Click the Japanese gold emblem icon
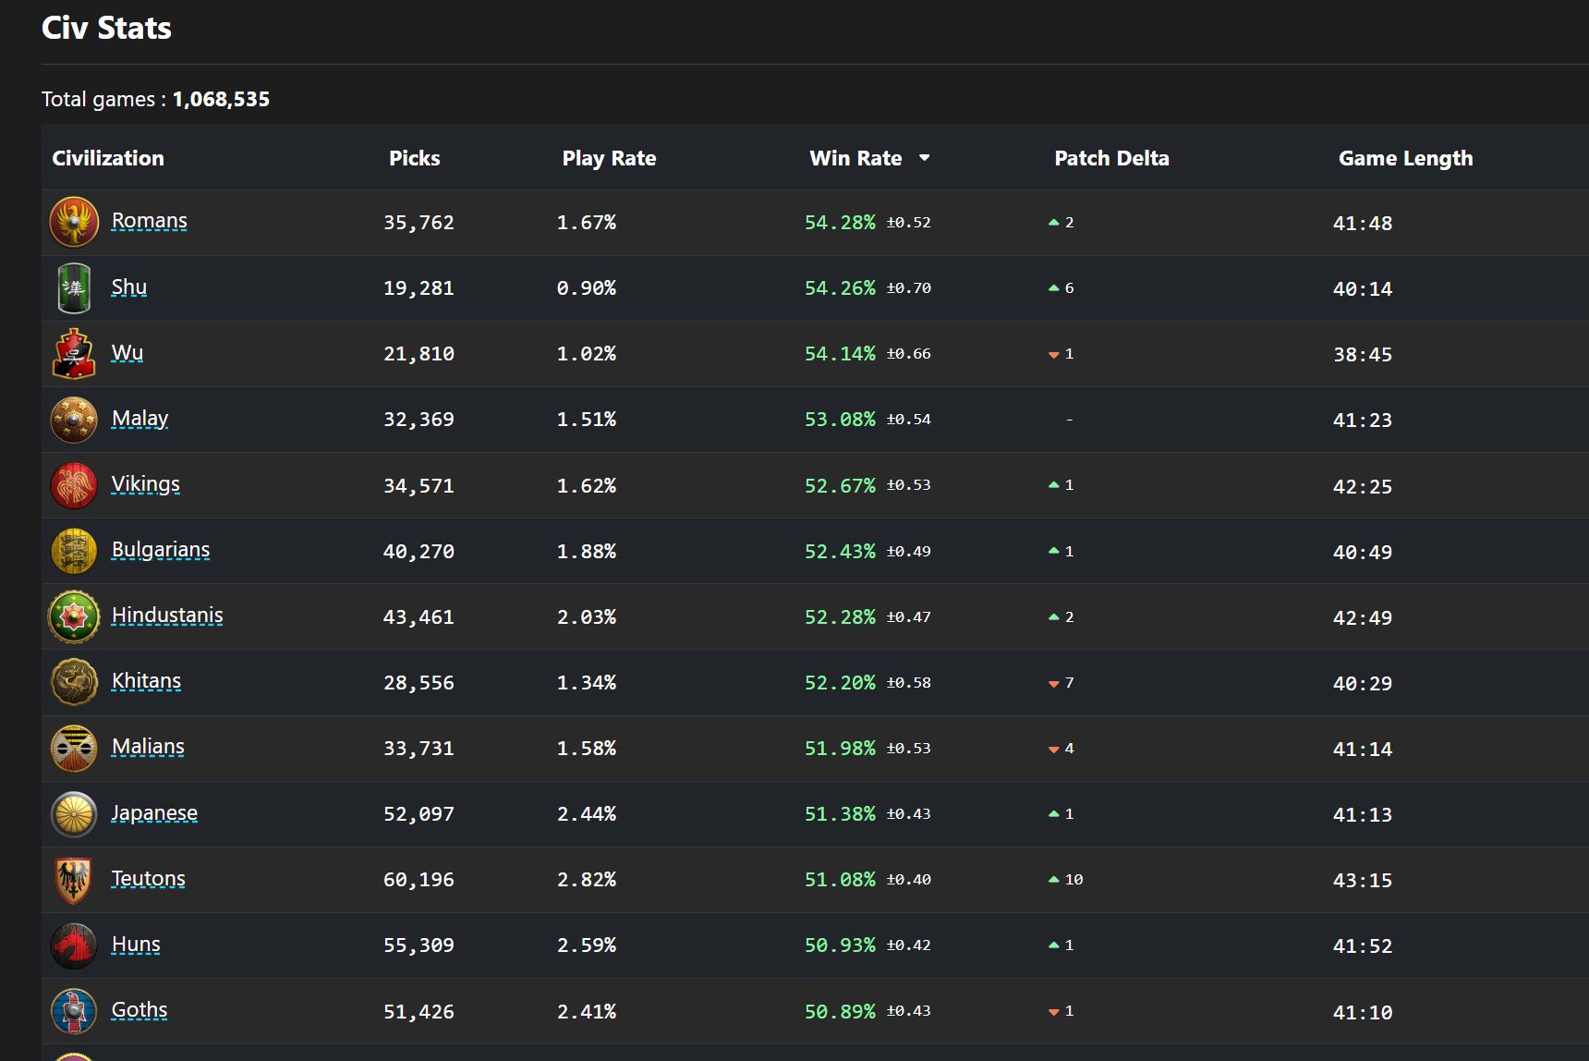Image resolution: width=1589 pixels, height=1061 pixels. tap(74, 814)
